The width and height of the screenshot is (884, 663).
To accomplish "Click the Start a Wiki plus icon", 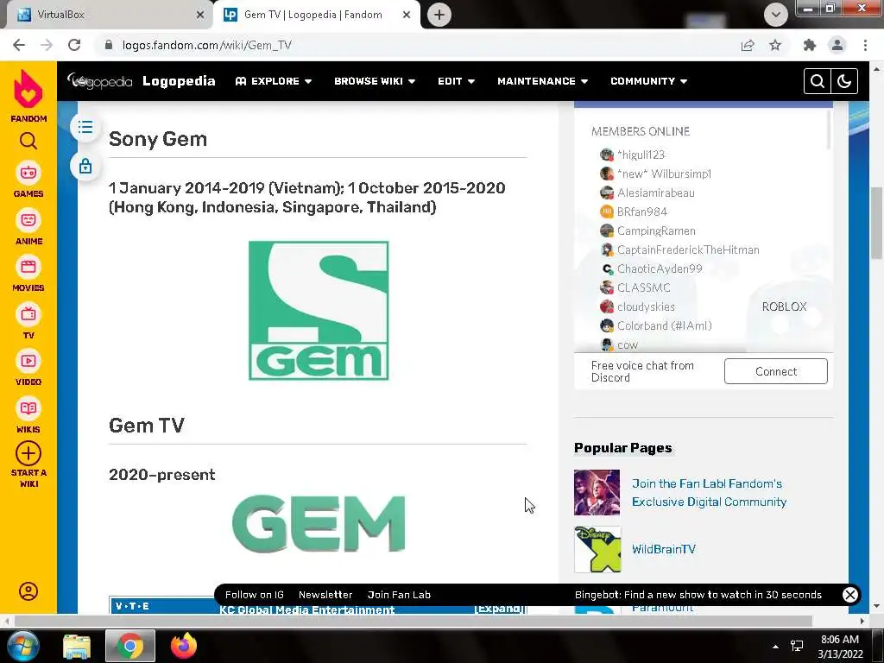I will [28, 453].
